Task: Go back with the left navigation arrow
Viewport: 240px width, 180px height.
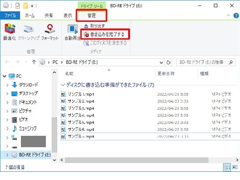Action: 7,62
